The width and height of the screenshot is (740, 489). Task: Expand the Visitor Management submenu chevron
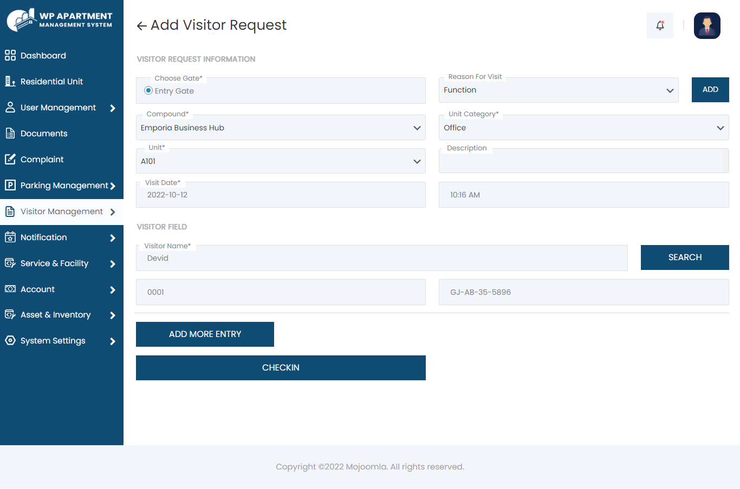pos(113,212)
